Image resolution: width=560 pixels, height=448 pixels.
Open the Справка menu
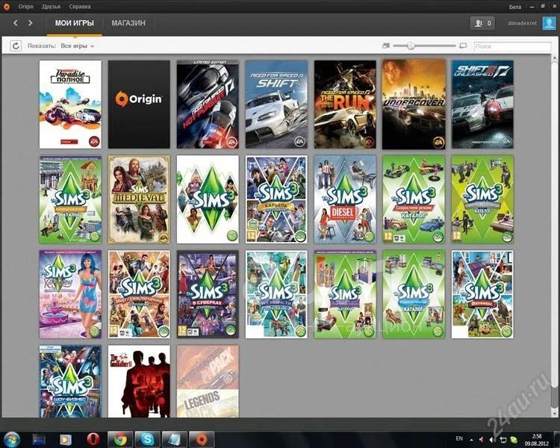[x=80, y=7]
